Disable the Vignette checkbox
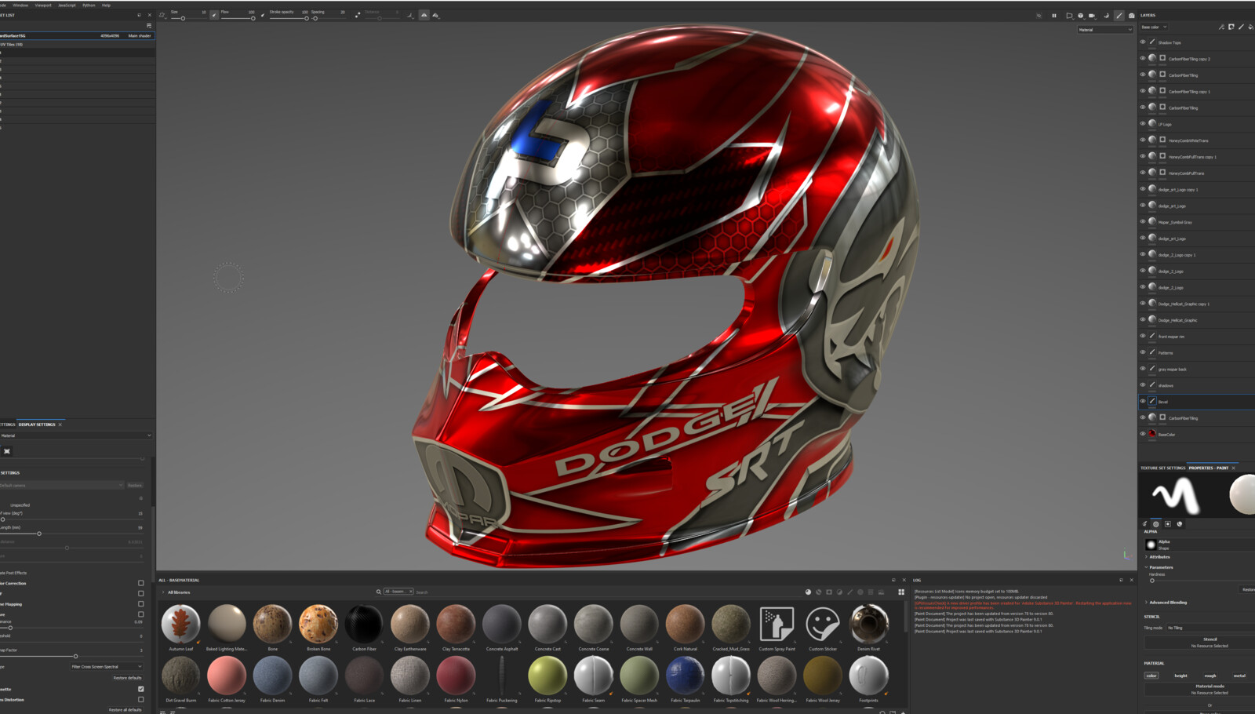Viewport: 1255px width, 714px height. click(x=141, y=689)
